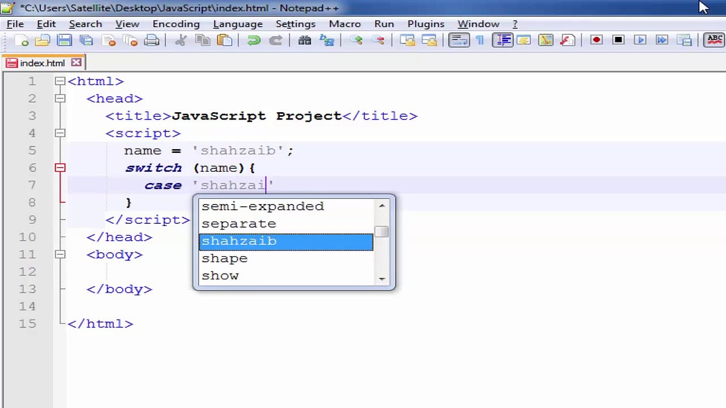Click the synchronize horizontal scrolling icon
This screenshot has width=726, height=408.
pos(429,40)
